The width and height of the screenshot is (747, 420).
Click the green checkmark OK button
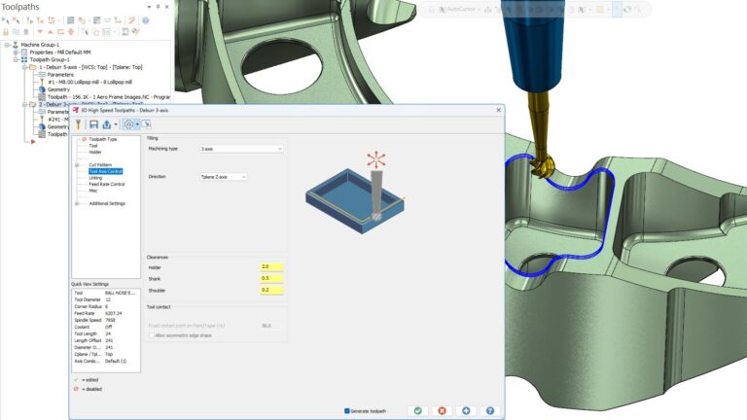tap(417, 410)
